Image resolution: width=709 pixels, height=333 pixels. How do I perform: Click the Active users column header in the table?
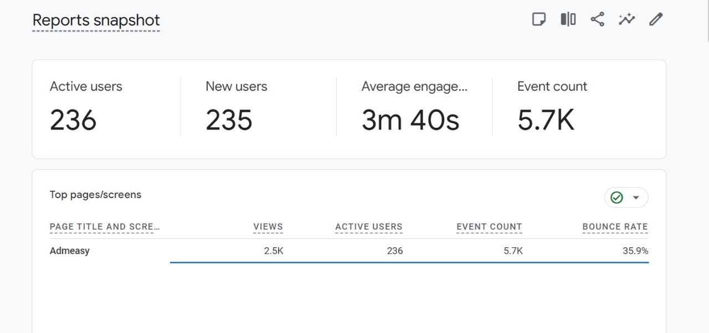pos(368,227)
